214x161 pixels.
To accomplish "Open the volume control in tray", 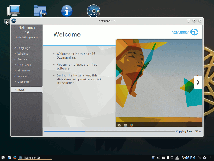I will [x=158, y=157].
